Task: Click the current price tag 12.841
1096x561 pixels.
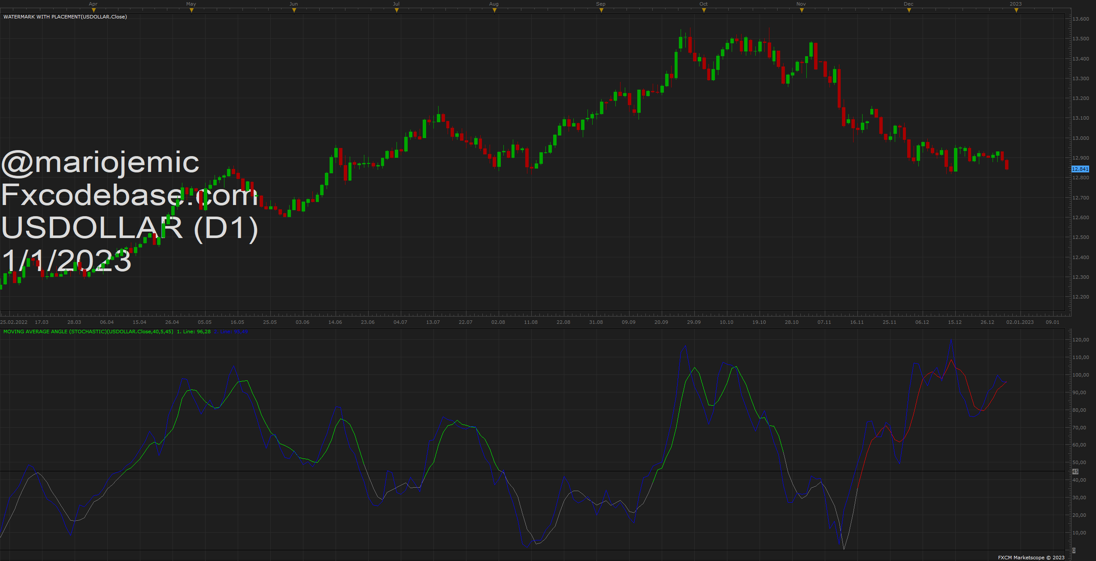Action: point(1080,169)
